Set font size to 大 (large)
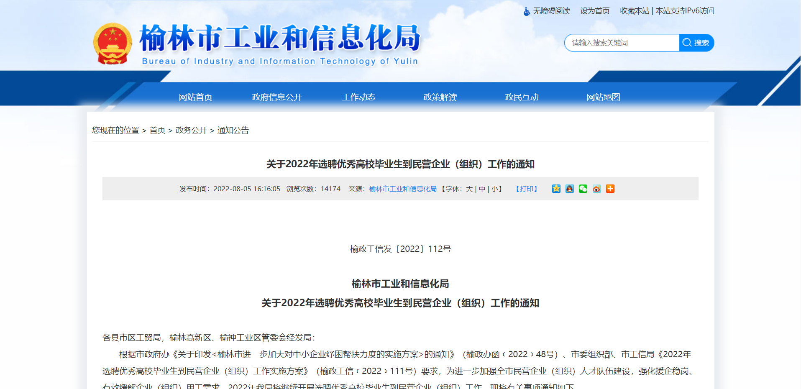Viewport: 801px width, 389px height. tap(469, 189)
